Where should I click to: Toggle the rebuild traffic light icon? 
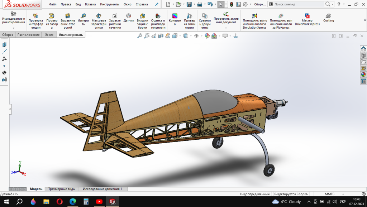pyautogui.click(x=231, y=4)
